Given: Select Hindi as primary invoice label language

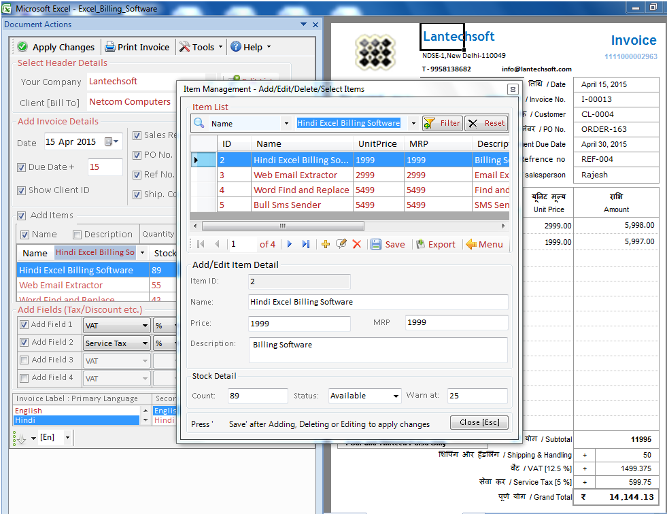Looking at the screenshot, I should [77, 420].
